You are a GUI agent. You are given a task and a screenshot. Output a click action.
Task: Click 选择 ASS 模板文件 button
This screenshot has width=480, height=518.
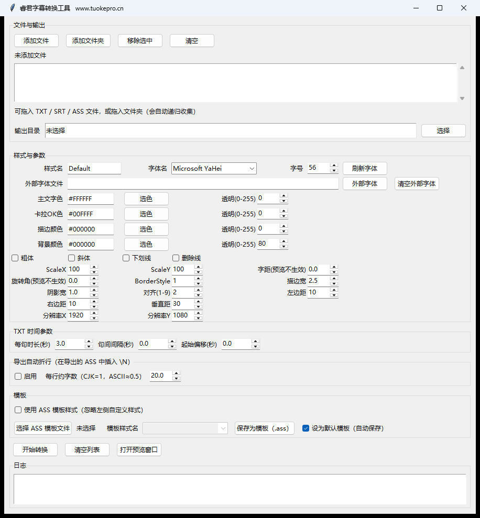[43, 428]
